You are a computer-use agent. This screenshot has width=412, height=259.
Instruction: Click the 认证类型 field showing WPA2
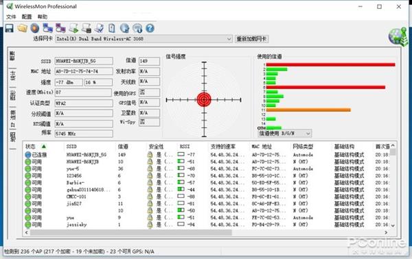coord(84,103)
